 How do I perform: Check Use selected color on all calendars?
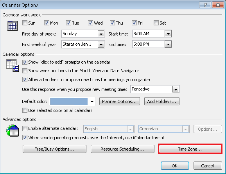[25, 110]
